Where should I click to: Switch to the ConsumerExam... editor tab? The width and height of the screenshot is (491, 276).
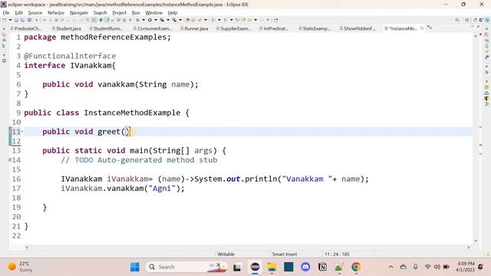tap(153, 28)
